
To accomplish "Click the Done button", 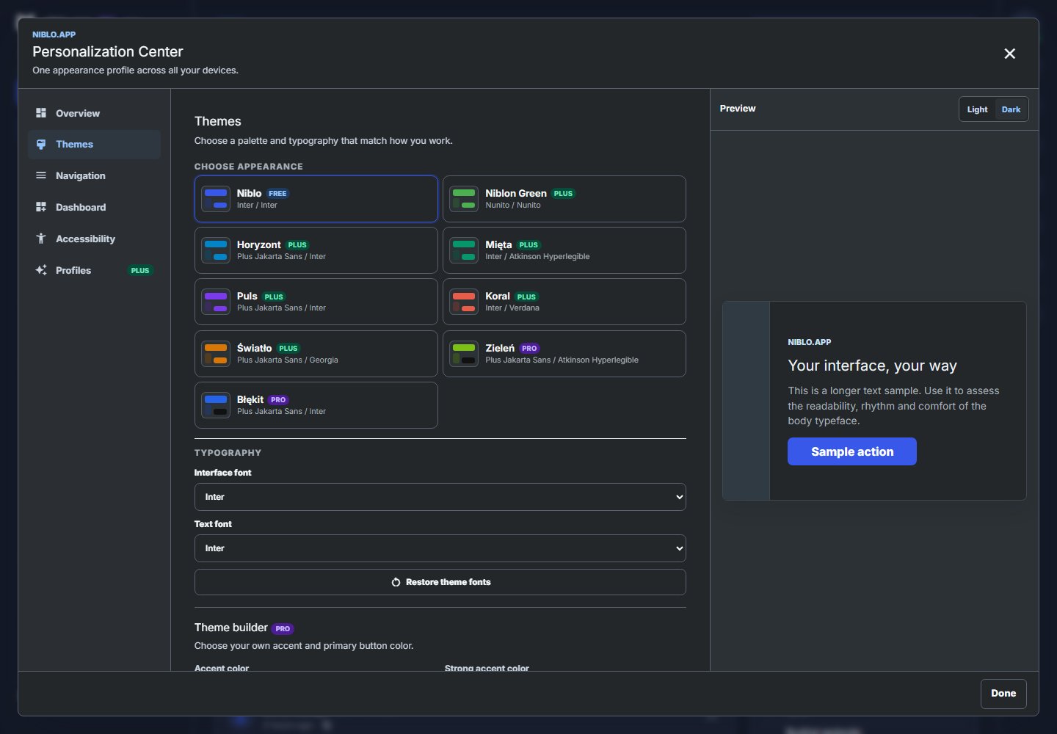I will (x=1003, y=694).
